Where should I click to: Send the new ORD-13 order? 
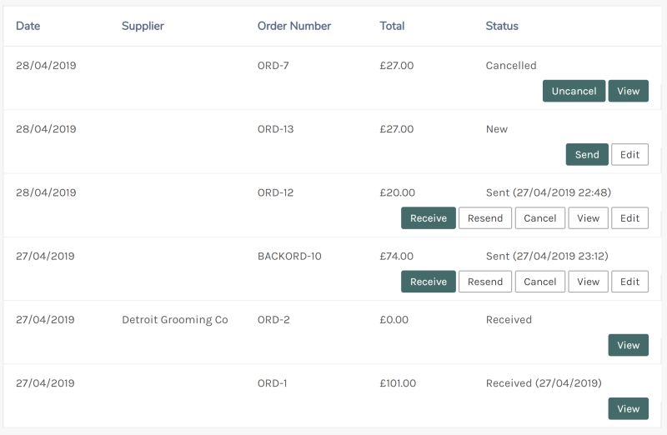(x=587, y=154)
